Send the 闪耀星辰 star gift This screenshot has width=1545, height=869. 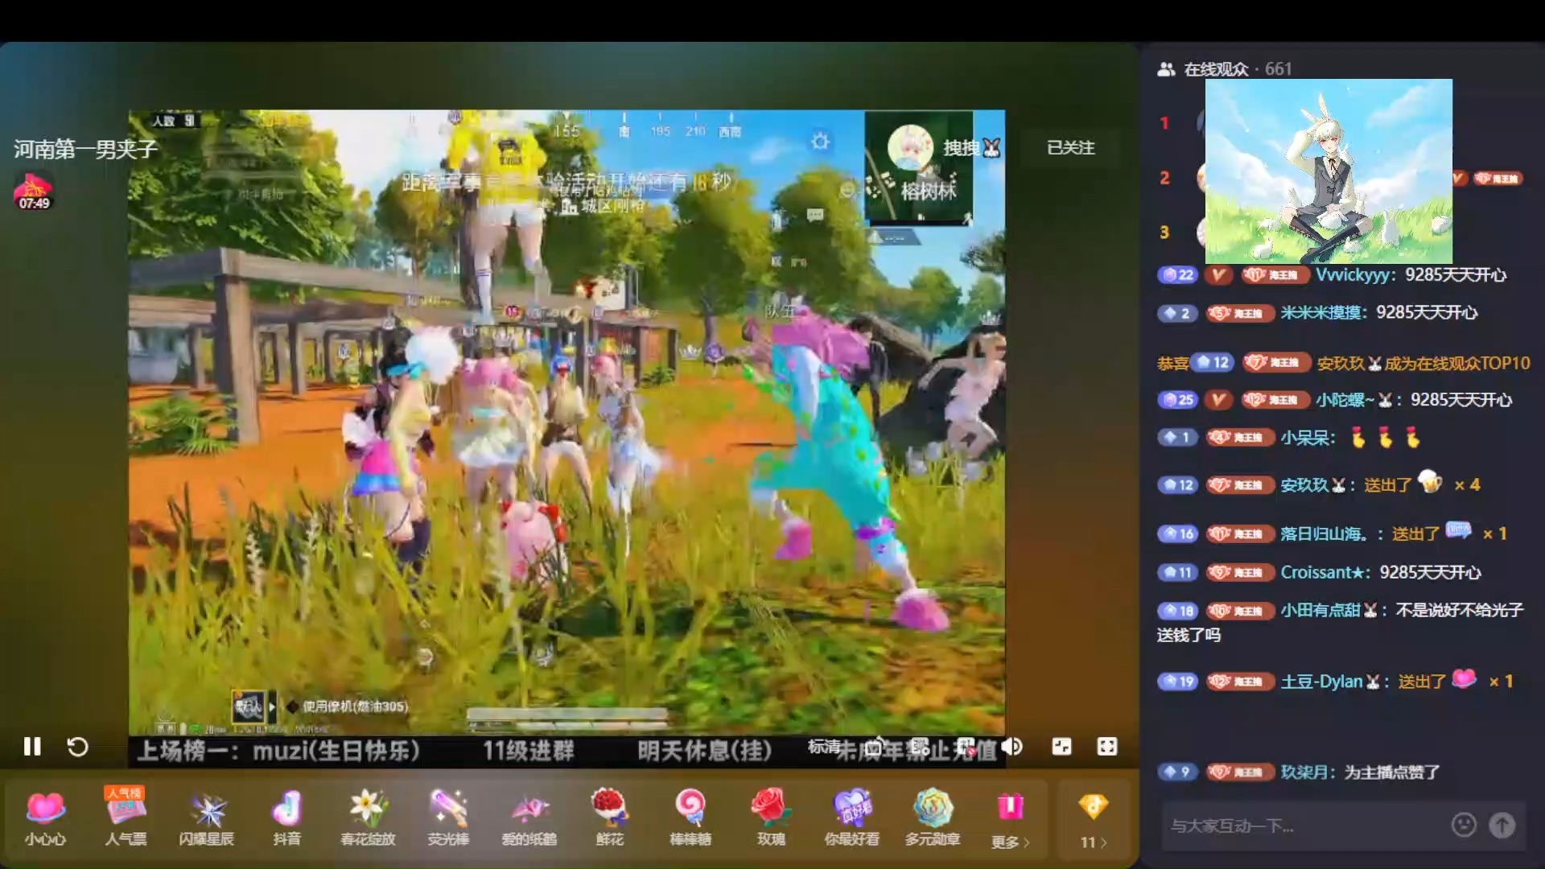207,818
